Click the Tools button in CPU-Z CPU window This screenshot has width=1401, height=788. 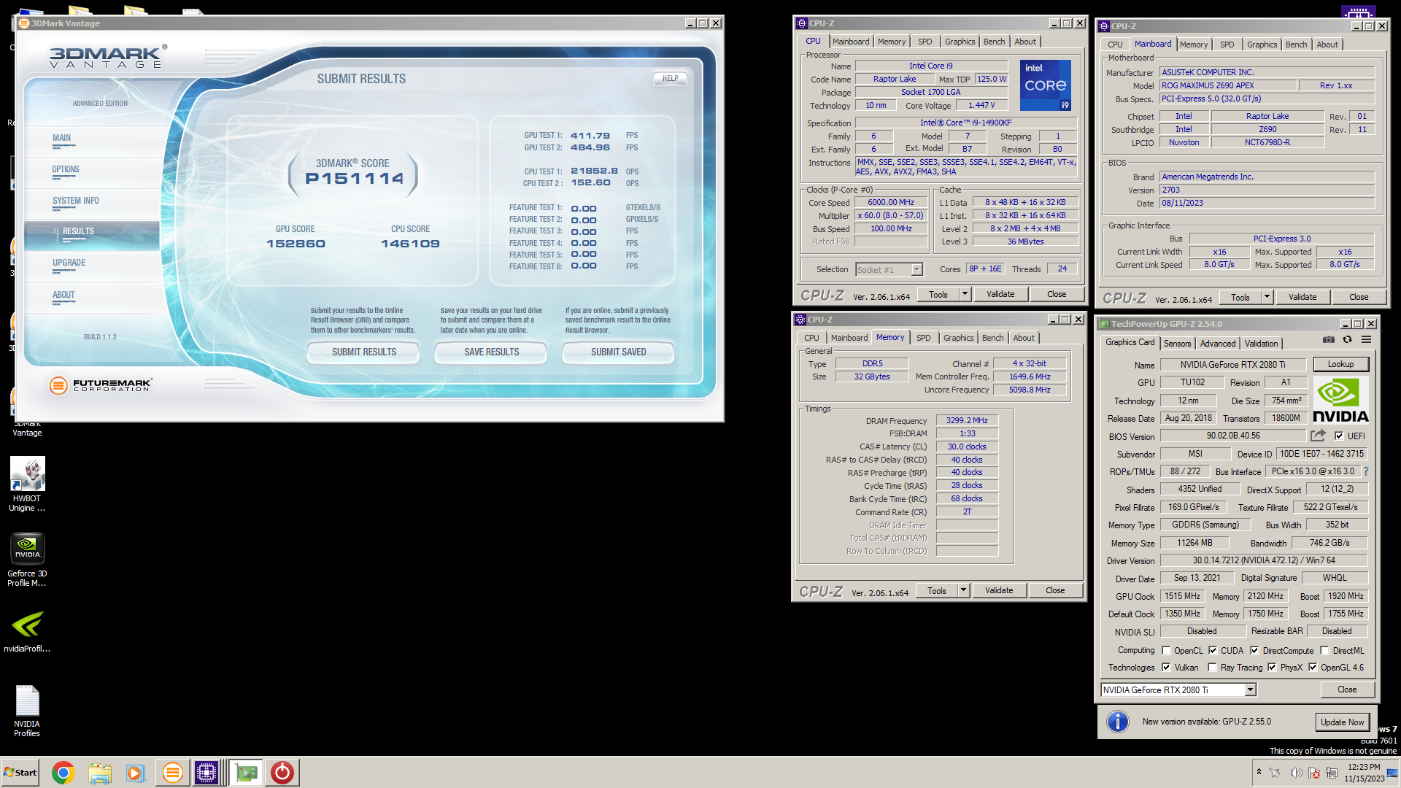938,294
